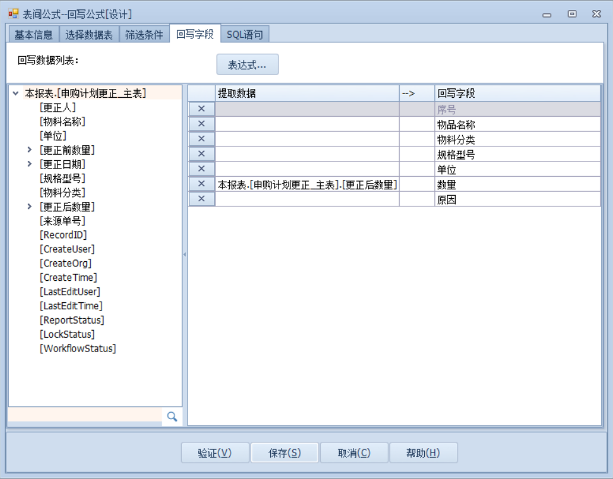Remove the 原因 row with X icon
613x479 pixels.
pyautogui.click(x=201, y=199)
